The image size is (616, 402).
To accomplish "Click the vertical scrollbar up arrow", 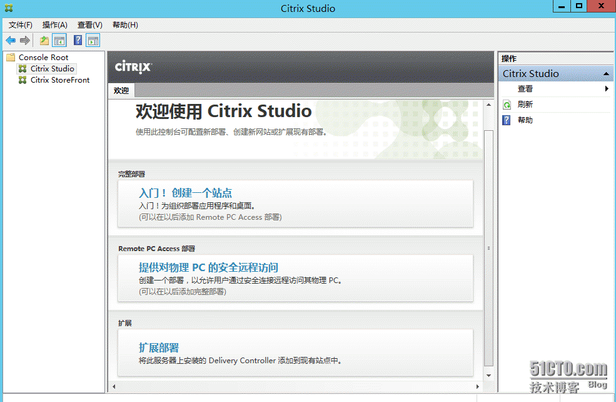I will (x=488, y=105).
